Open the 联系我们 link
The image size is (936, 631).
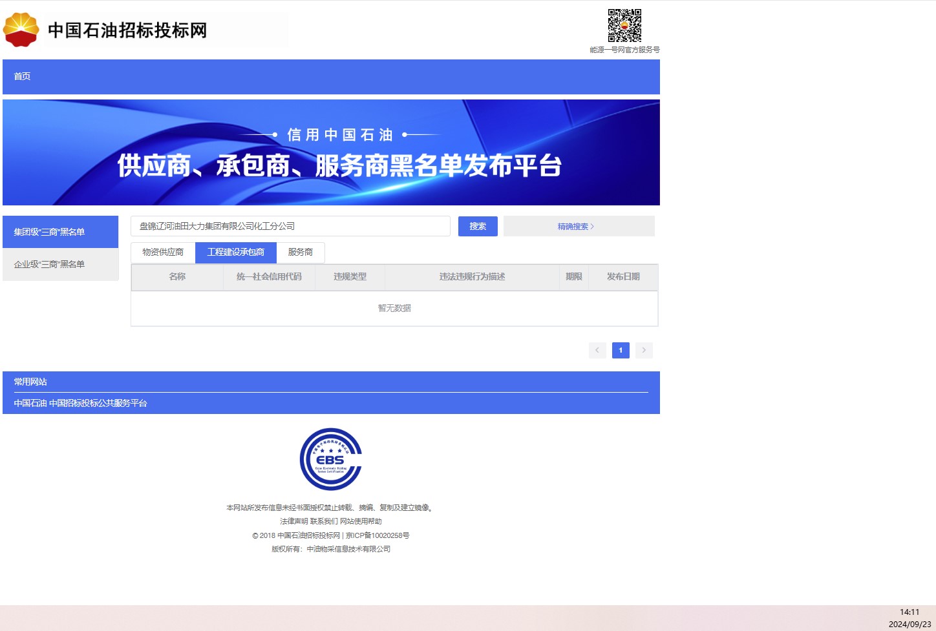tap(324, 521)
